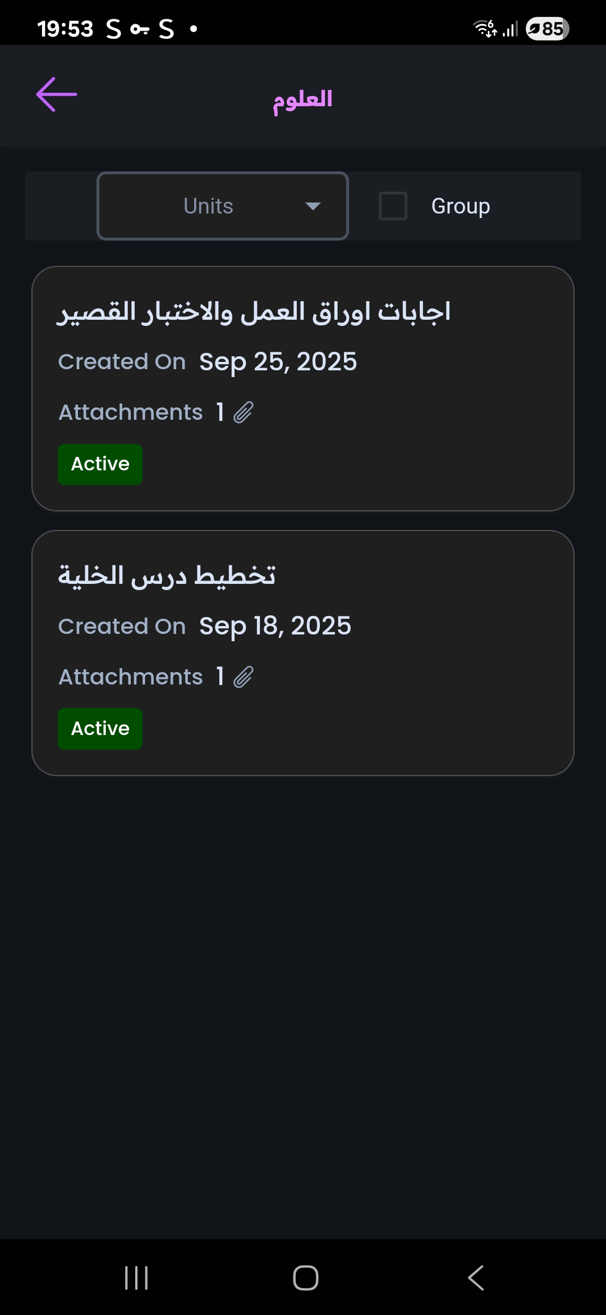Tap the battery indicator in status bar

[547, 29]
